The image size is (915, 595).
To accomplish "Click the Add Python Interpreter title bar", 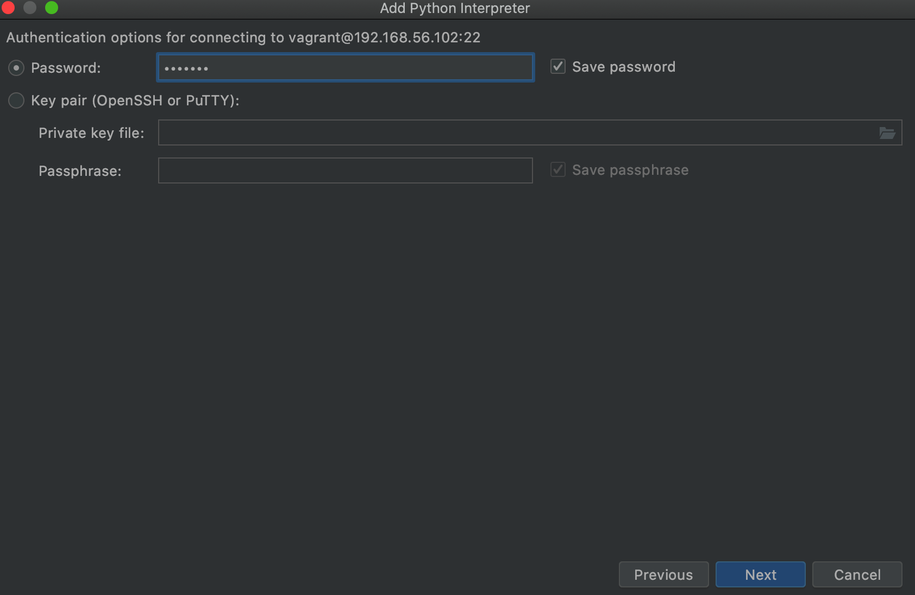I will point(455,9).
